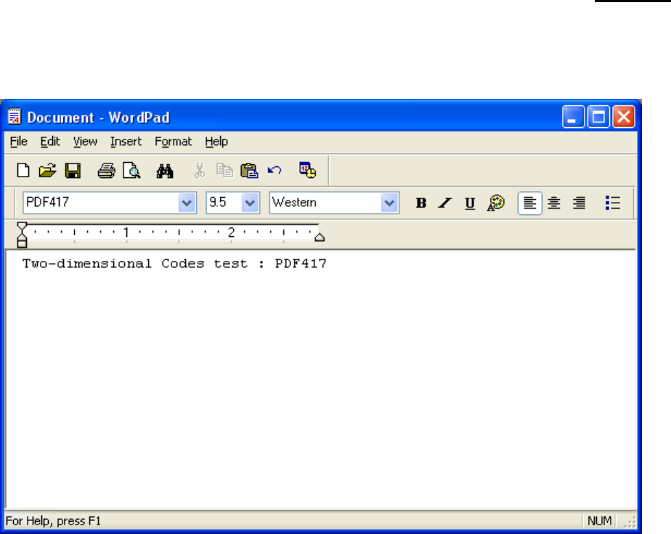Open the text color palette icon
The width and height of the screenshot is (671, 534).
[x=495, y=203]
